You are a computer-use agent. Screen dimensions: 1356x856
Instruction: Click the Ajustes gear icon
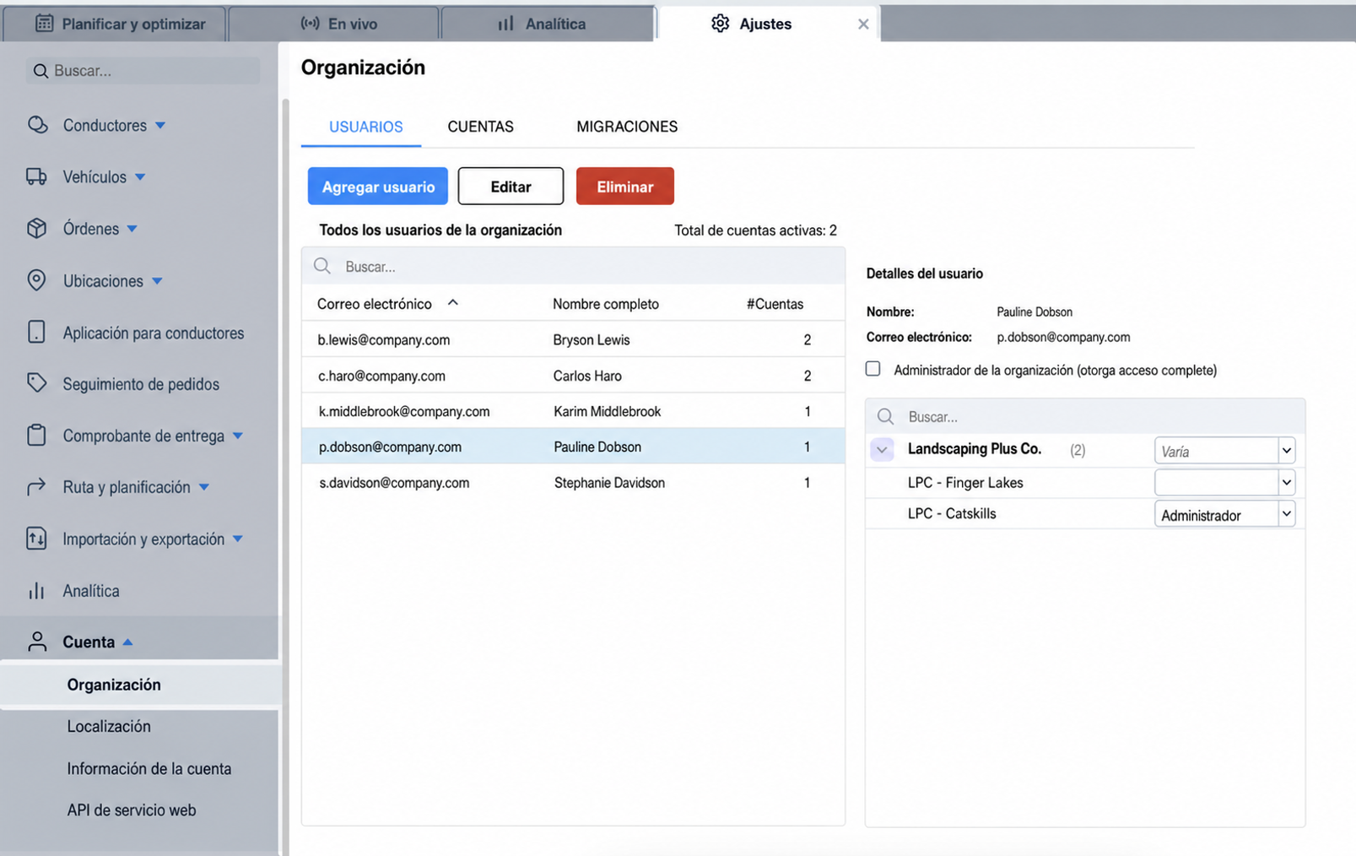point(720,24)
